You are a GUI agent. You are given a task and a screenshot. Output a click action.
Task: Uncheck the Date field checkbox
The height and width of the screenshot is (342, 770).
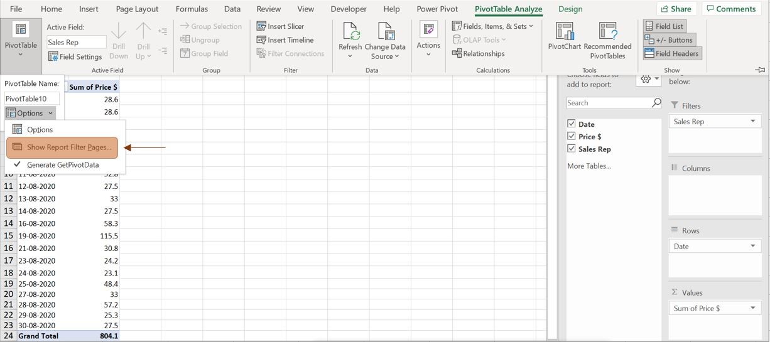click(x=571, y=124)
